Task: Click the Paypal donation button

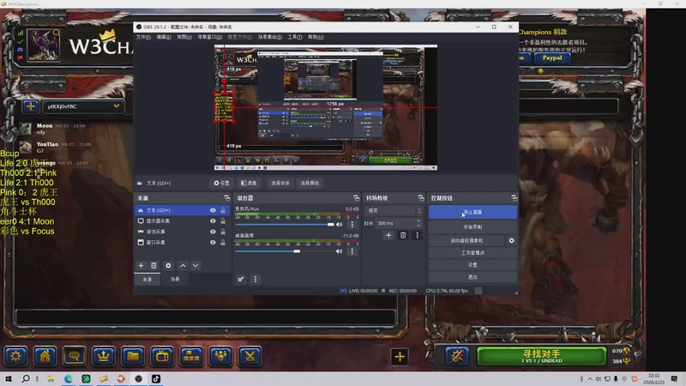Action: 552,57
